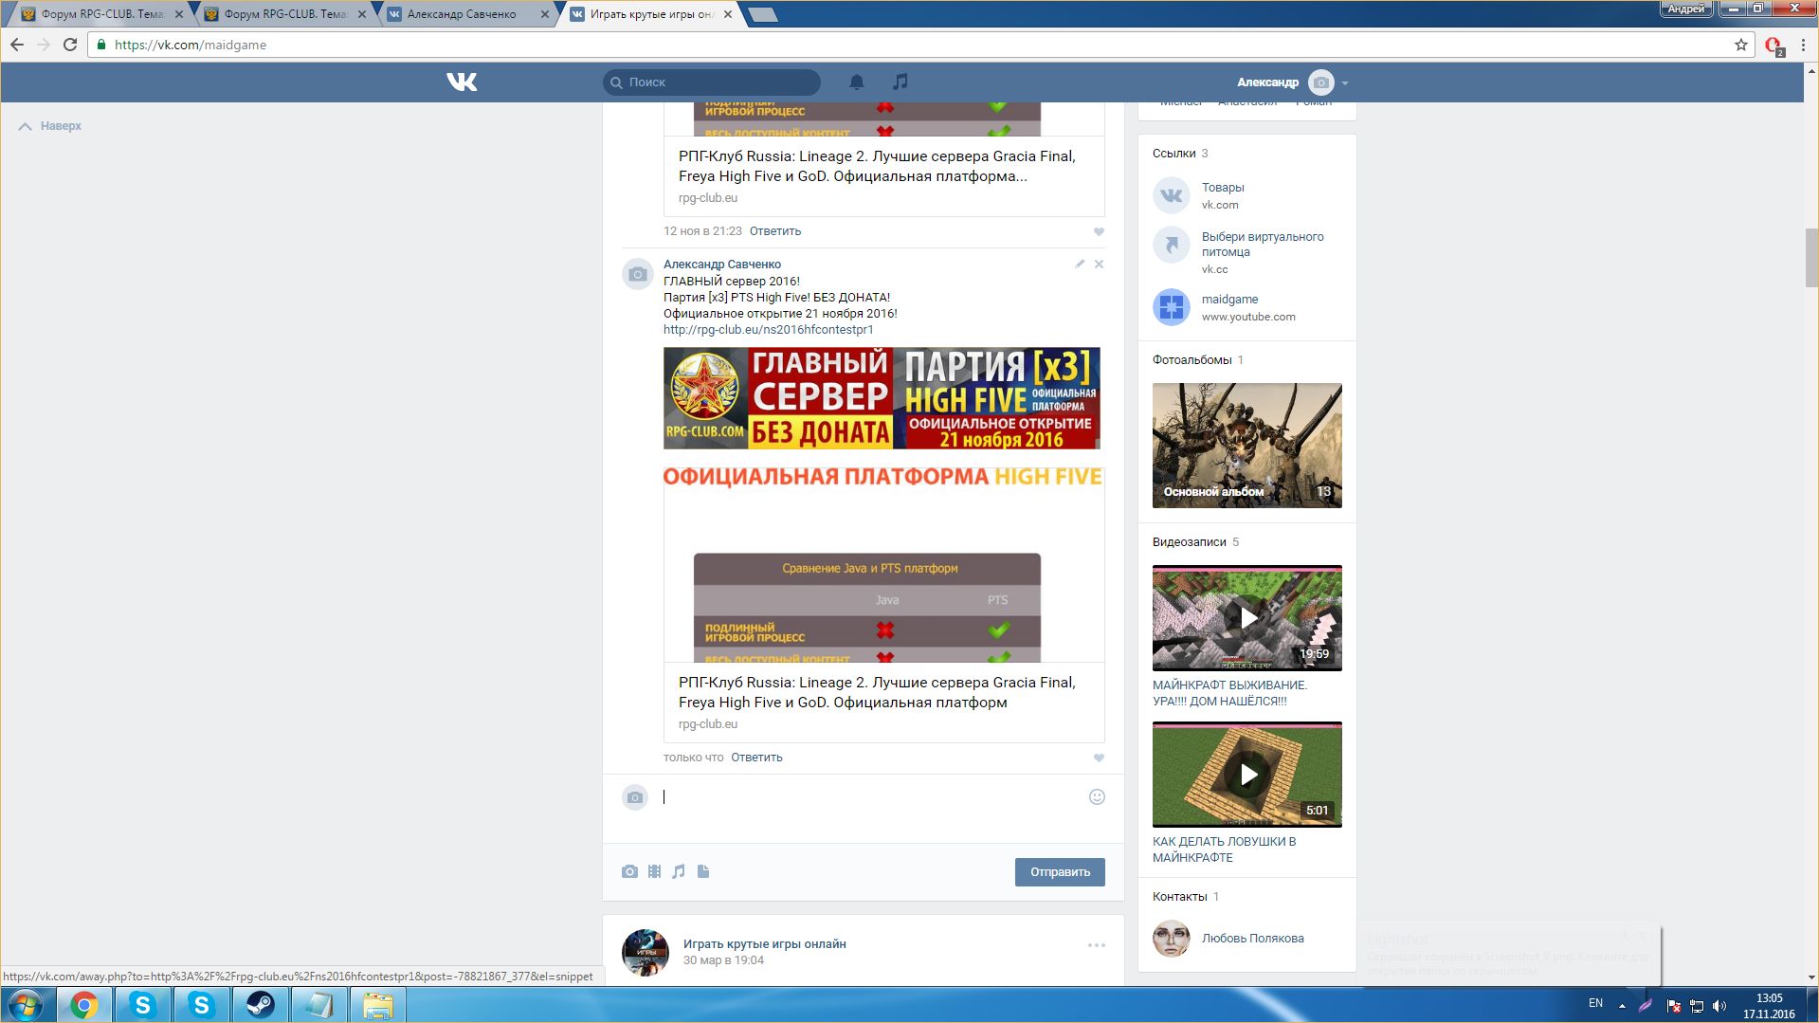The height and width of the screenshot is (1023, 1819).
Task: Click Ответить under the 12 ноя comment
Action: pyautogui.click(x=775, y=231)
